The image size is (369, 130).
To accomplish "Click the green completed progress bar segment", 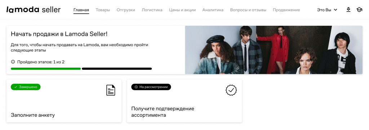I will (x=46, y=69).
